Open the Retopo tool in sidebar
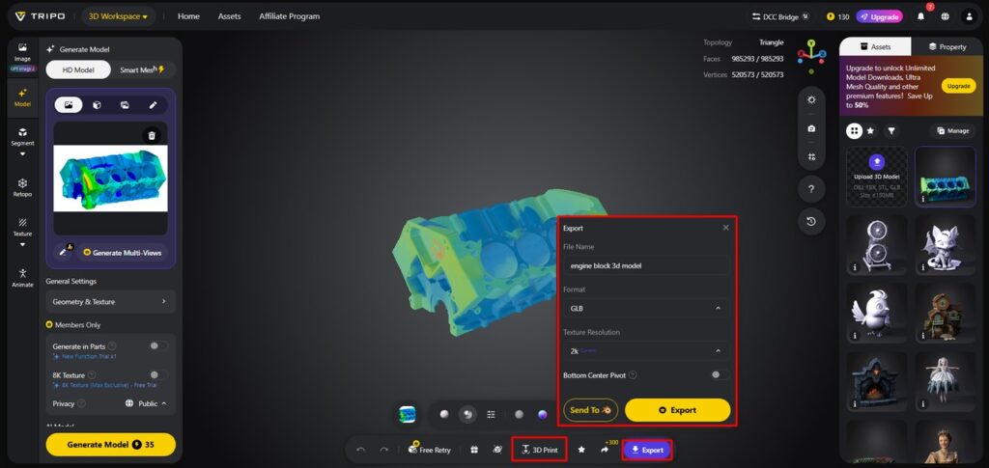The width and height of the screenshot is (989, 468). pyautogui.click(x=23, y=188)
